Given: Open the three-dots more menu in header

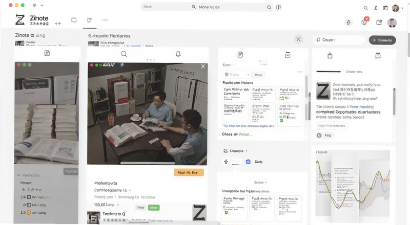Looking at the screenshot, I should point(105,20).
